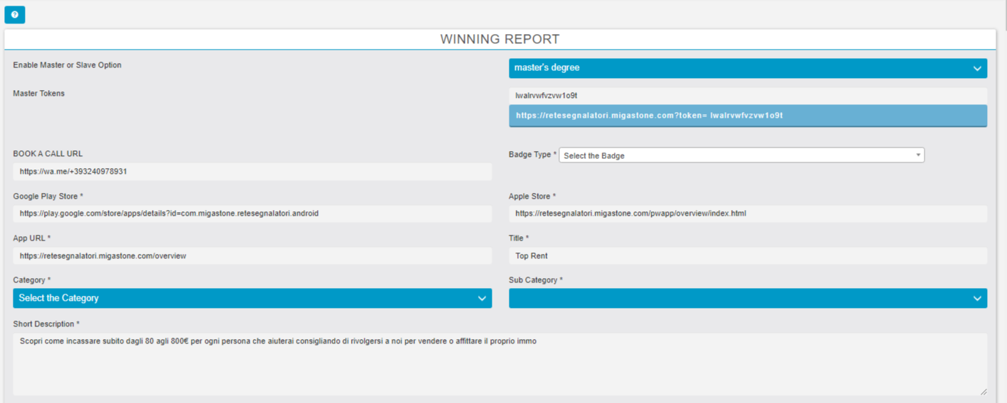
Task: Click the Short Description resize handle
Action: tap(983, 391)
